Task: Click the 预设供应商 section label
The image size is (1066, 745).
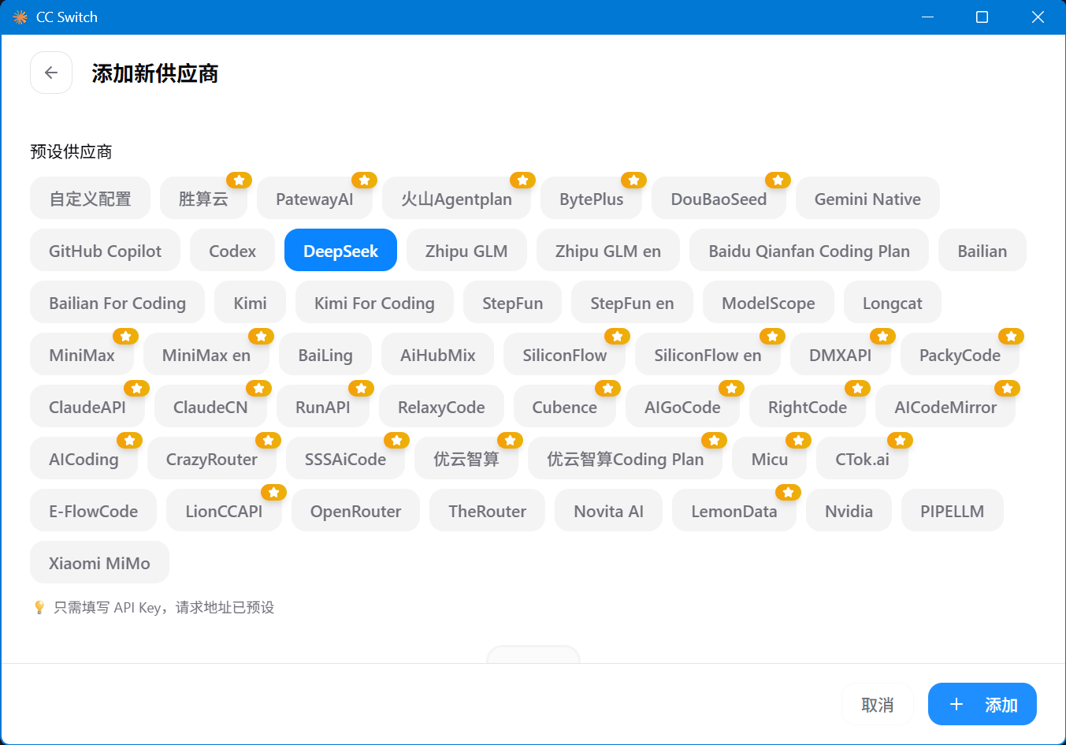Action: pyautogui.click(x=71, y=151)
